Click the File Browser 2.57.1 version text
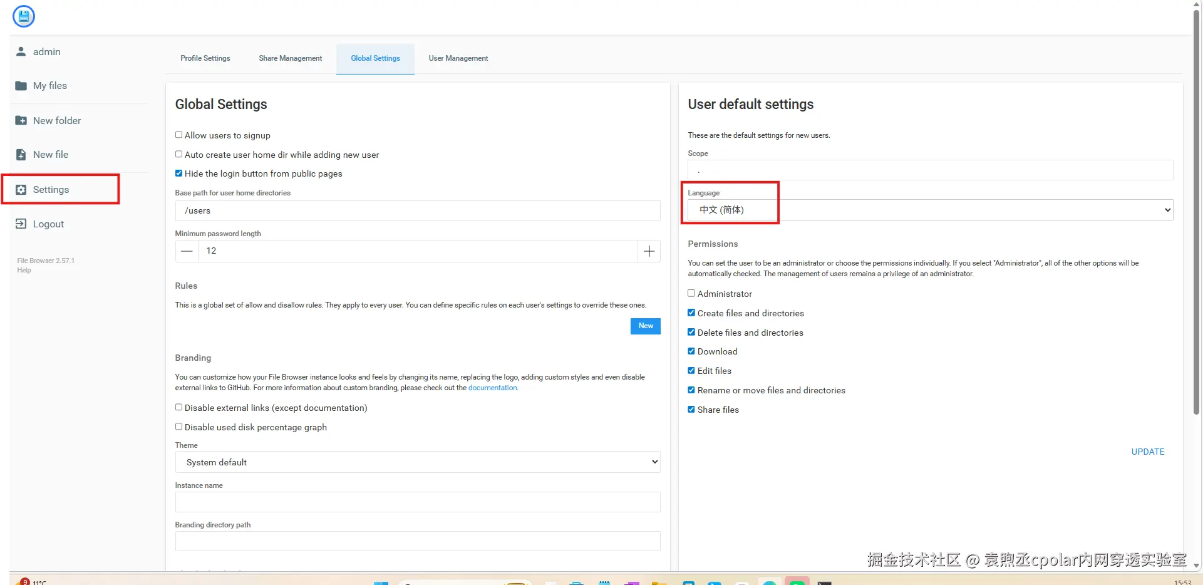 (x=46, y=261)
